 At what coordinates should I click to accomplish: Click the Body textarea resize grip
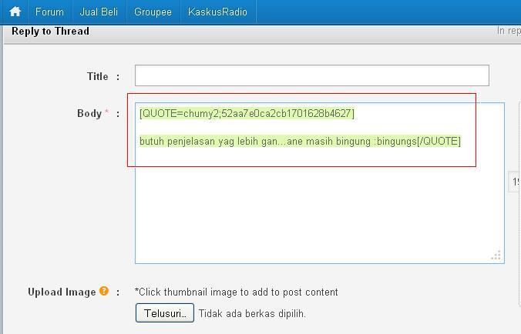point(496,255)
